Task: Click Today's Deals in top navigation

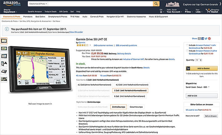Action: (50, 12)
